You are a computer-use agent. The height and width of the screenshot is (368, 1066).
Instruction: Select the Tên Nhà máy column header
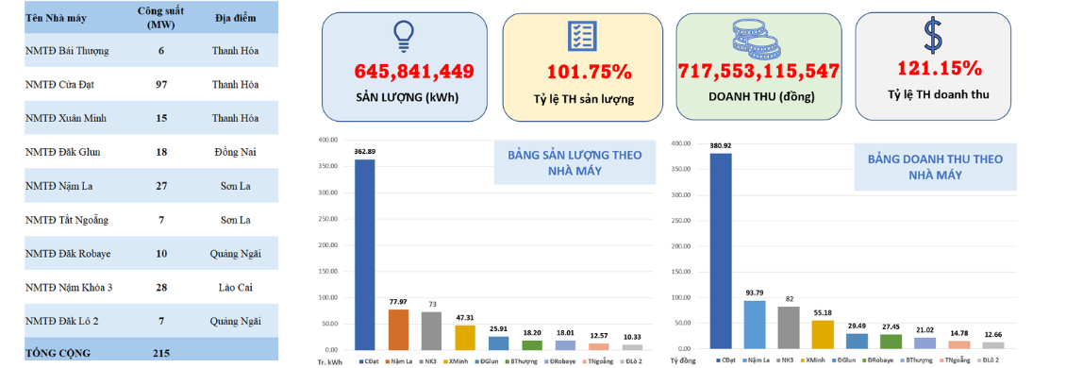click(56, 18)
